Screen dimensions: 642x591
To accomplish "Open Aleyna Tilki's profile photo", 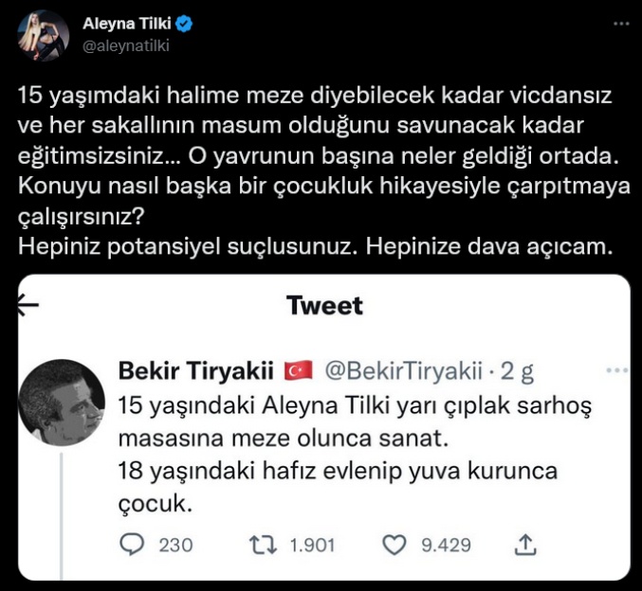I will [x=41, y=34].
